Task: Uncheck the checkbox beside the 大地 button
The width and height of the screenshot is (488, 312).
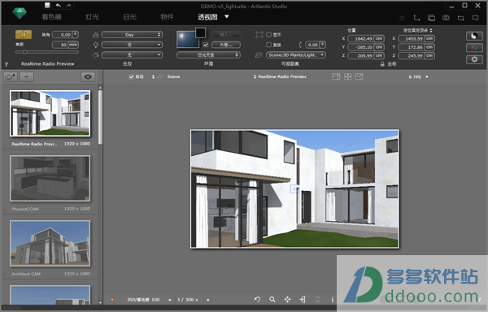Action: [206, 45]
